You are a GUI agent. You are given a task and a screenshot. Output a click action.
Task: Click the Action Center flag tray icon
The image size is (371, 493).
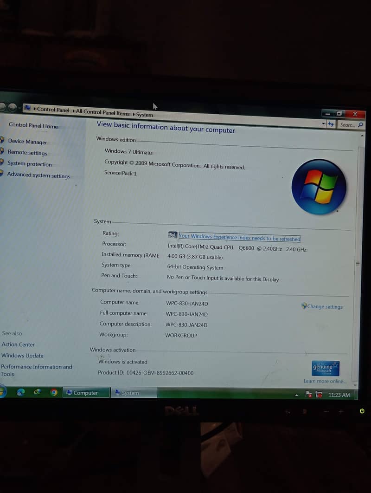(308, 394)
